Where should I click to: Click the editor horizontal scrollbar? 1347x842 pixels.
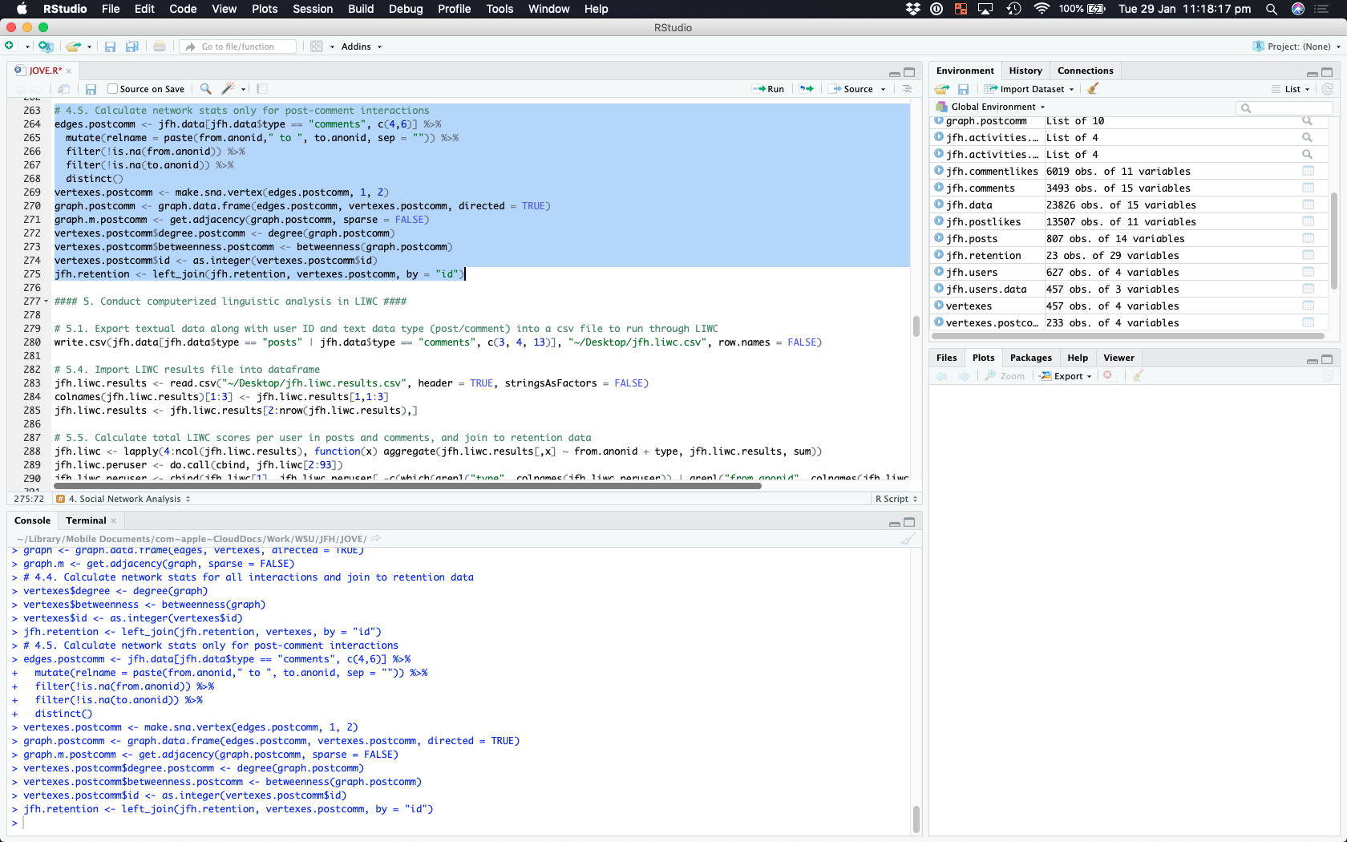[407, 486]
